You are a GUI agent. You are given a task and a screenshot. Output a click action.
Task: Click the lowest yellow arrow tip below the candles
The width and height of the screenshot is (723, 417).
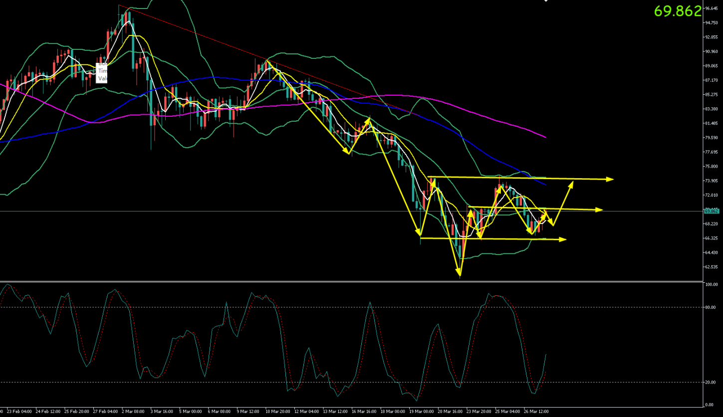click(459, 275)
